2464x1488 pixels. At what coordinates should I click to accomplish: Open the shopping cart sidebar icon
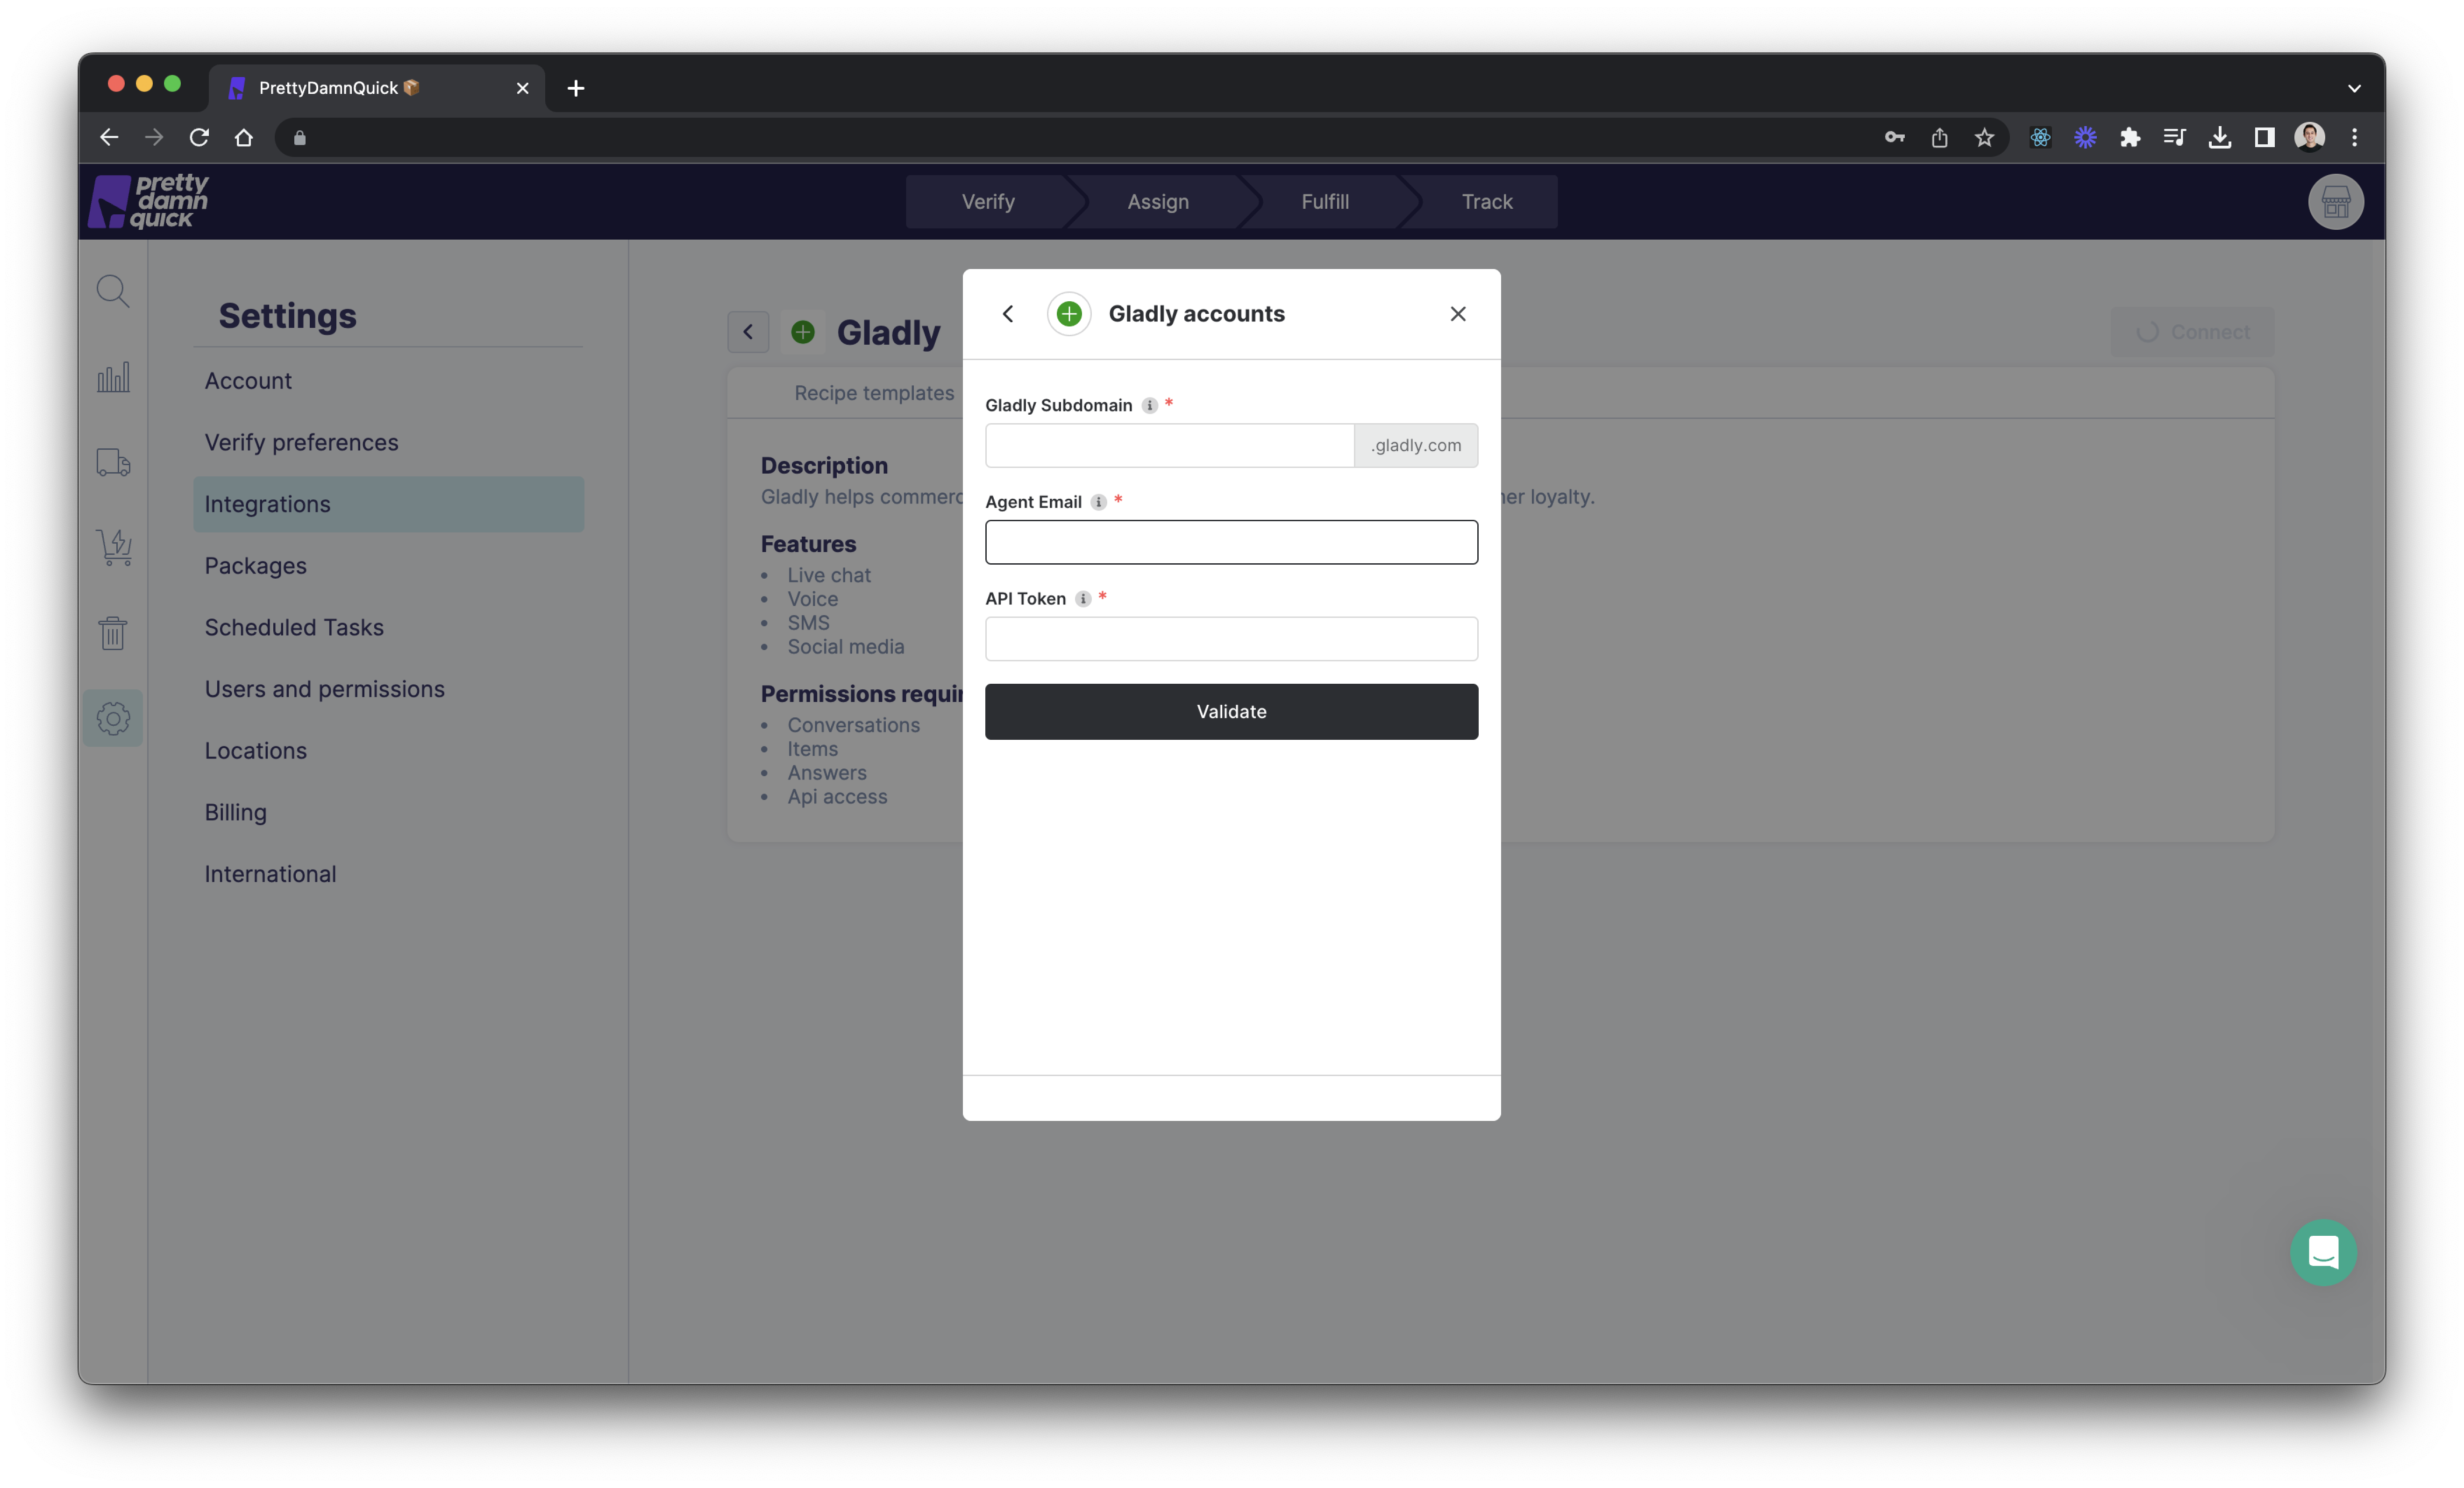(114, 547)
